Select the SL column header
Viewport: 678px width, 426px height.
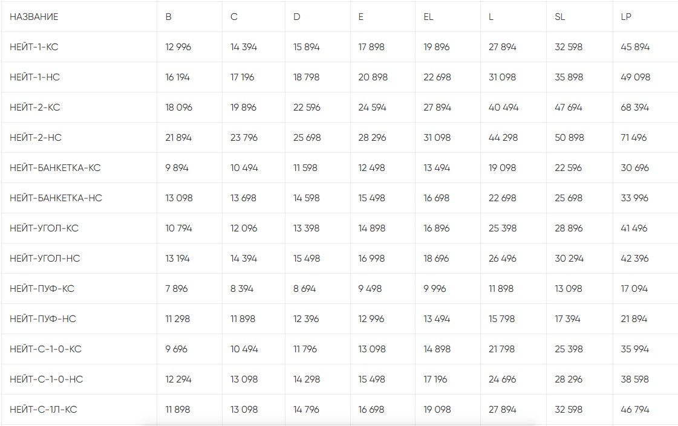coord(559,17)
